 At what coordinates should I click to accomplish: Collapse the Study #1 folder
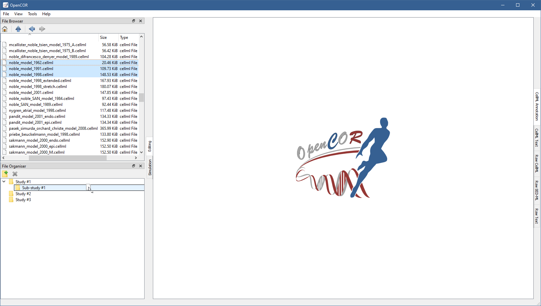(x=4, y=182)
